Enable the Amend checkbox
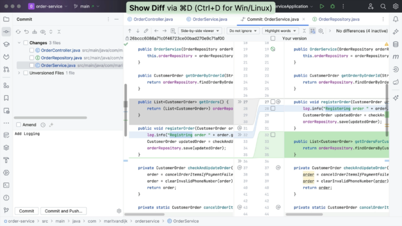 [18, 124]
